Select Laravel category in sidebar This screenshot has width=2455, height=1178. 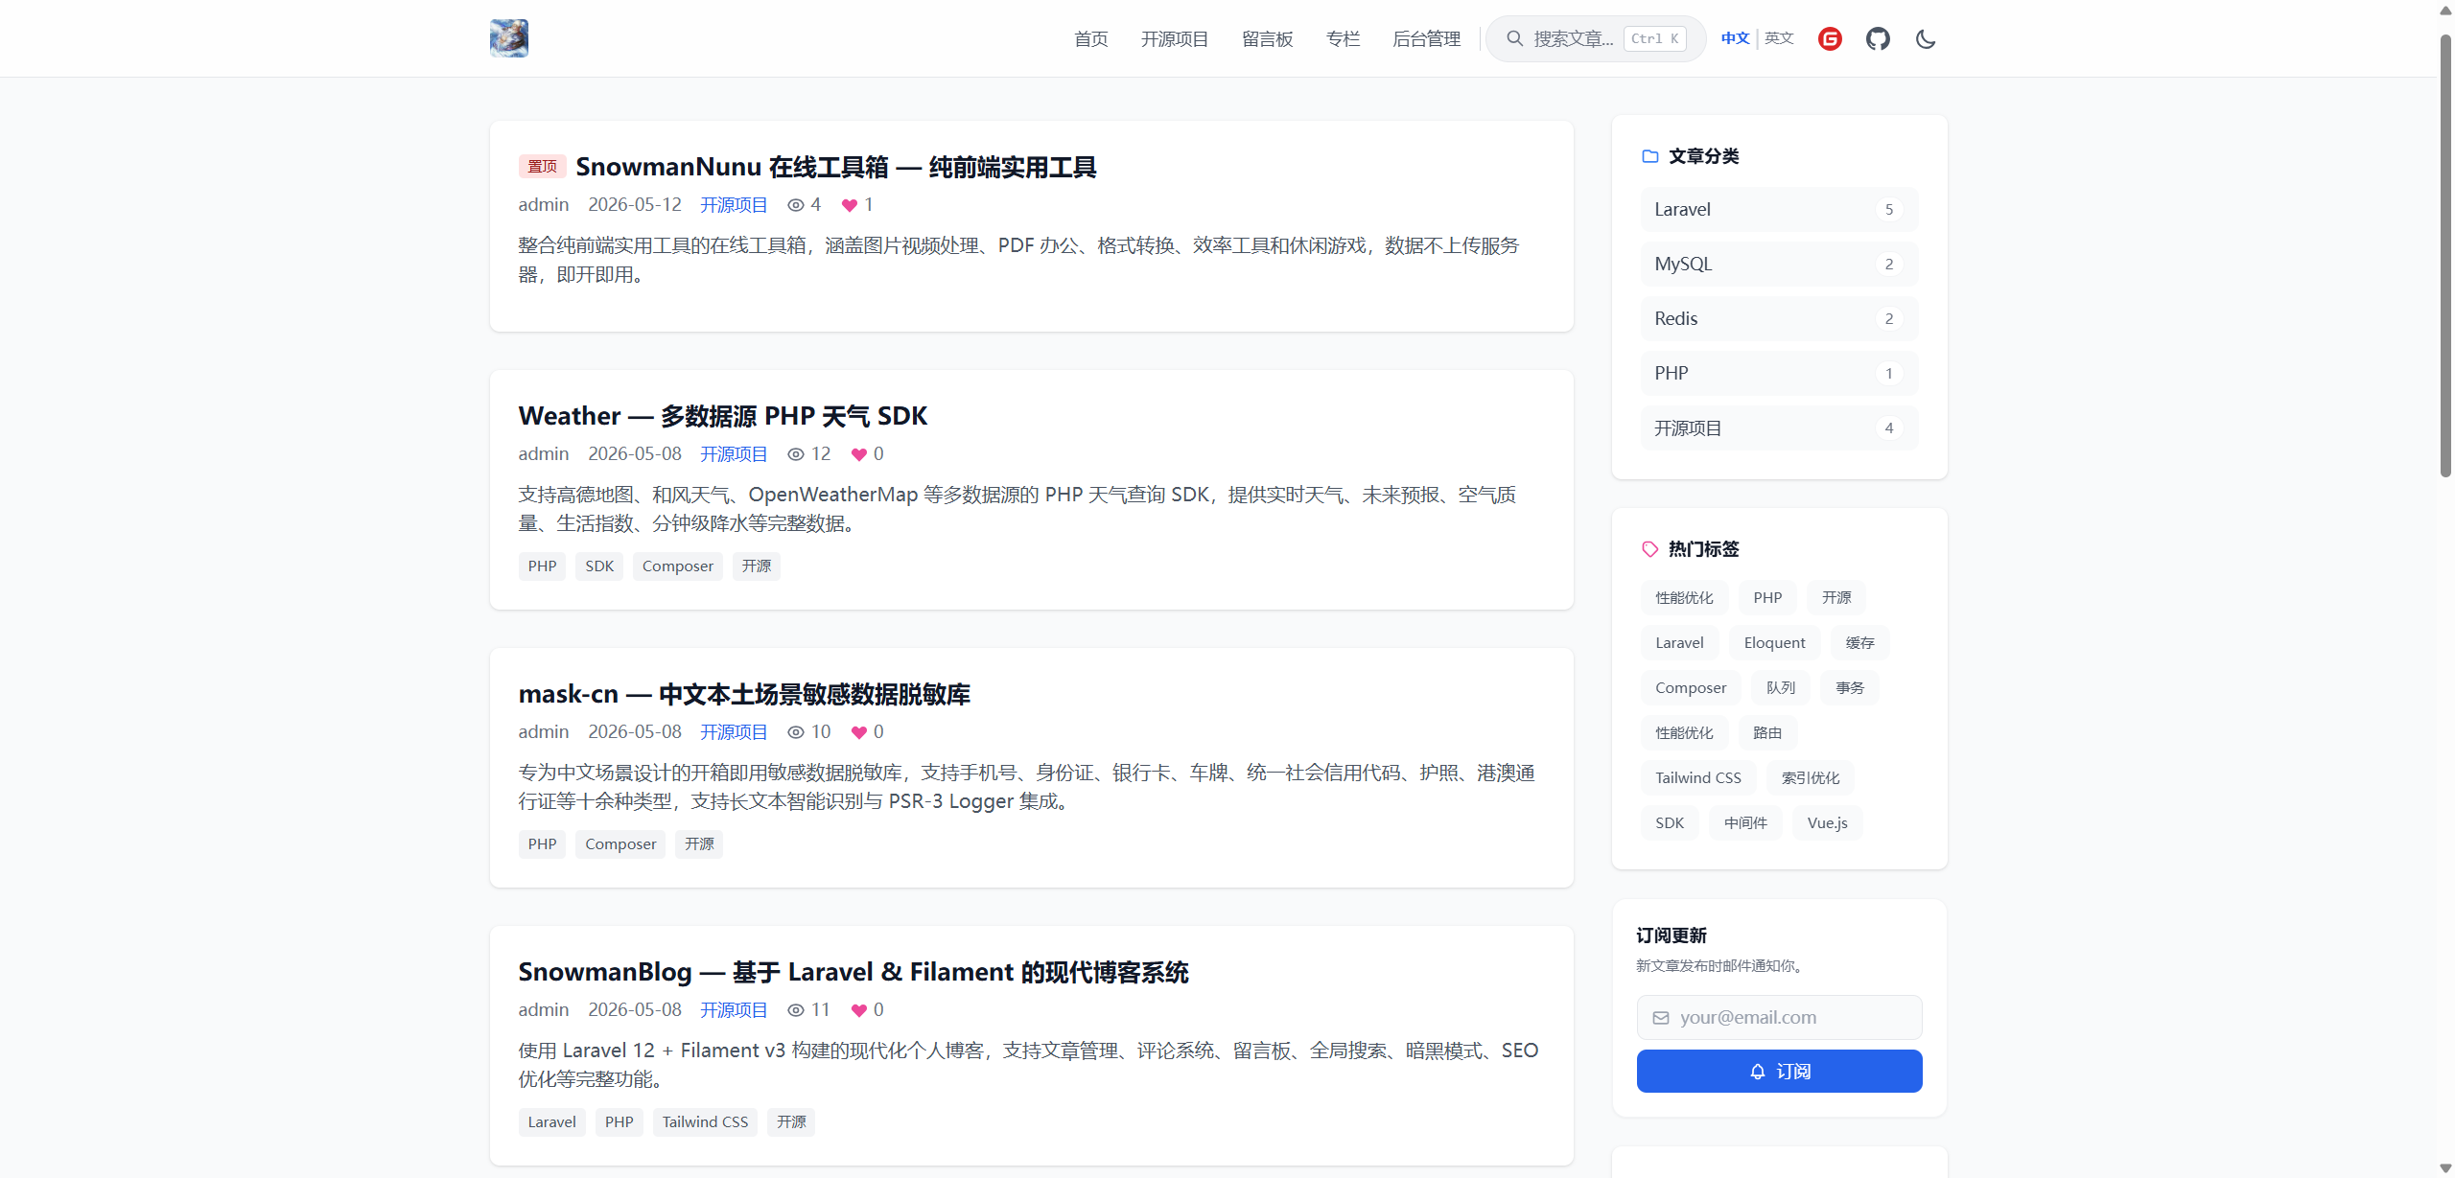1779,209
